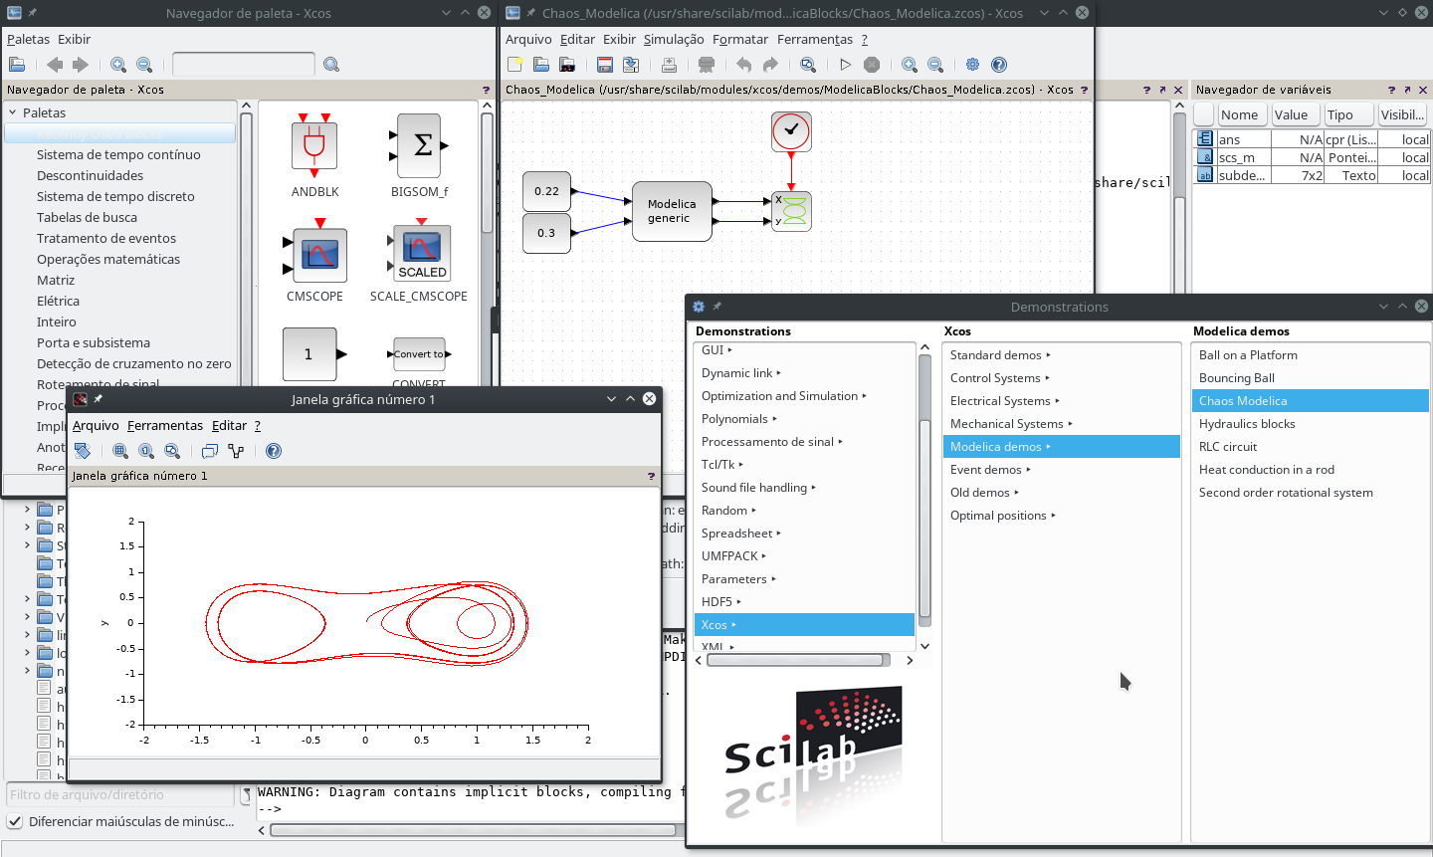
Task: Expand Electrical Systems demos
Action: [1004, 401]
